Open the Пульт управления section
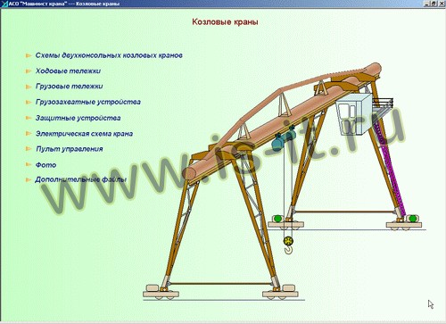The height and width of the screenshot is (324, 446). click(70, 149)
